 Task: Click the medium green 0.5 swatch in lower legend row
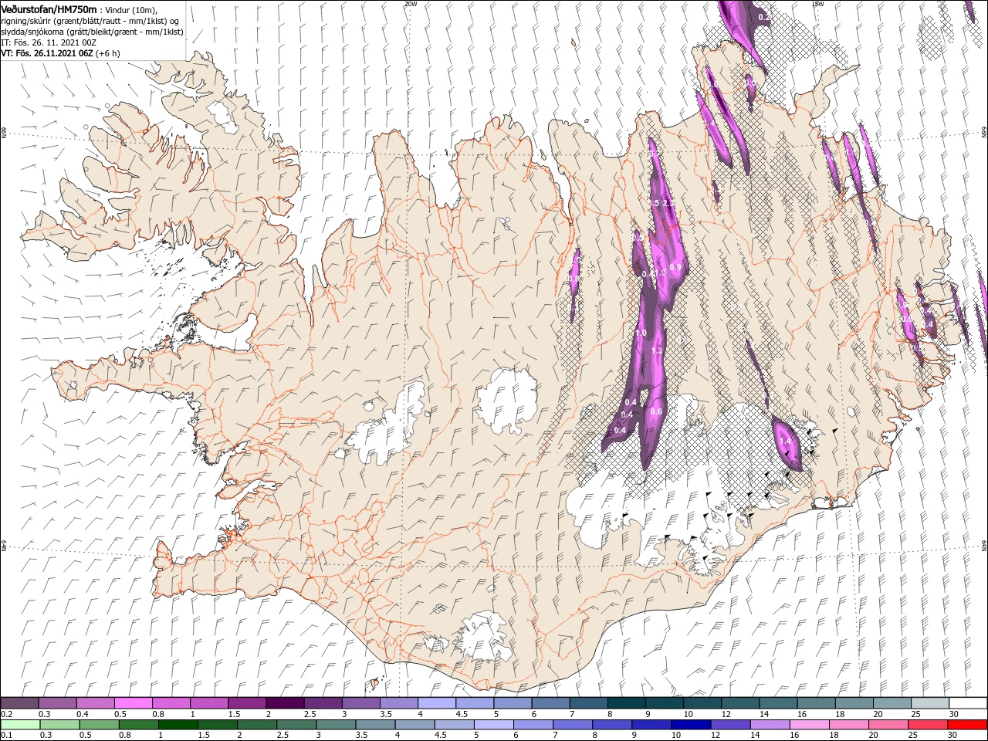[x=99, y=725]
